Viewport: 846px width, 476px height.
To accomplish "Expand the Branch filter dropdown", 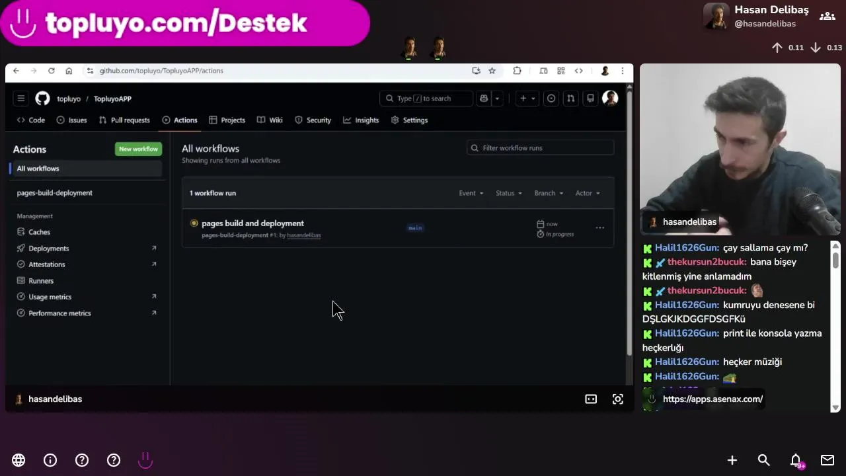I will coord(549,193).
